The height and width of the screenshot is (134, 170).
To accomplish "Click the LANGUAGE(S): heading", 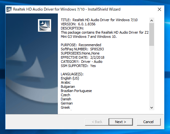I will [x=72, y=74].
